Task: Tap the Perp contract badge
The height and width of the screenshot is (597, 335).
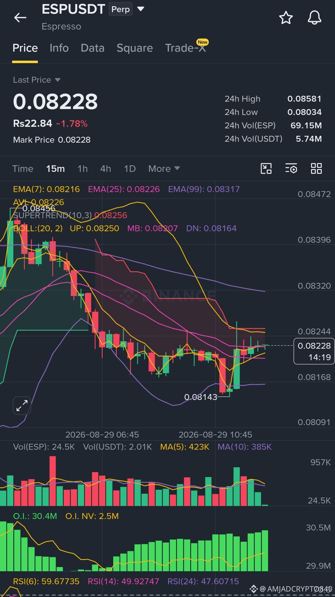Action: pos(121,9)
